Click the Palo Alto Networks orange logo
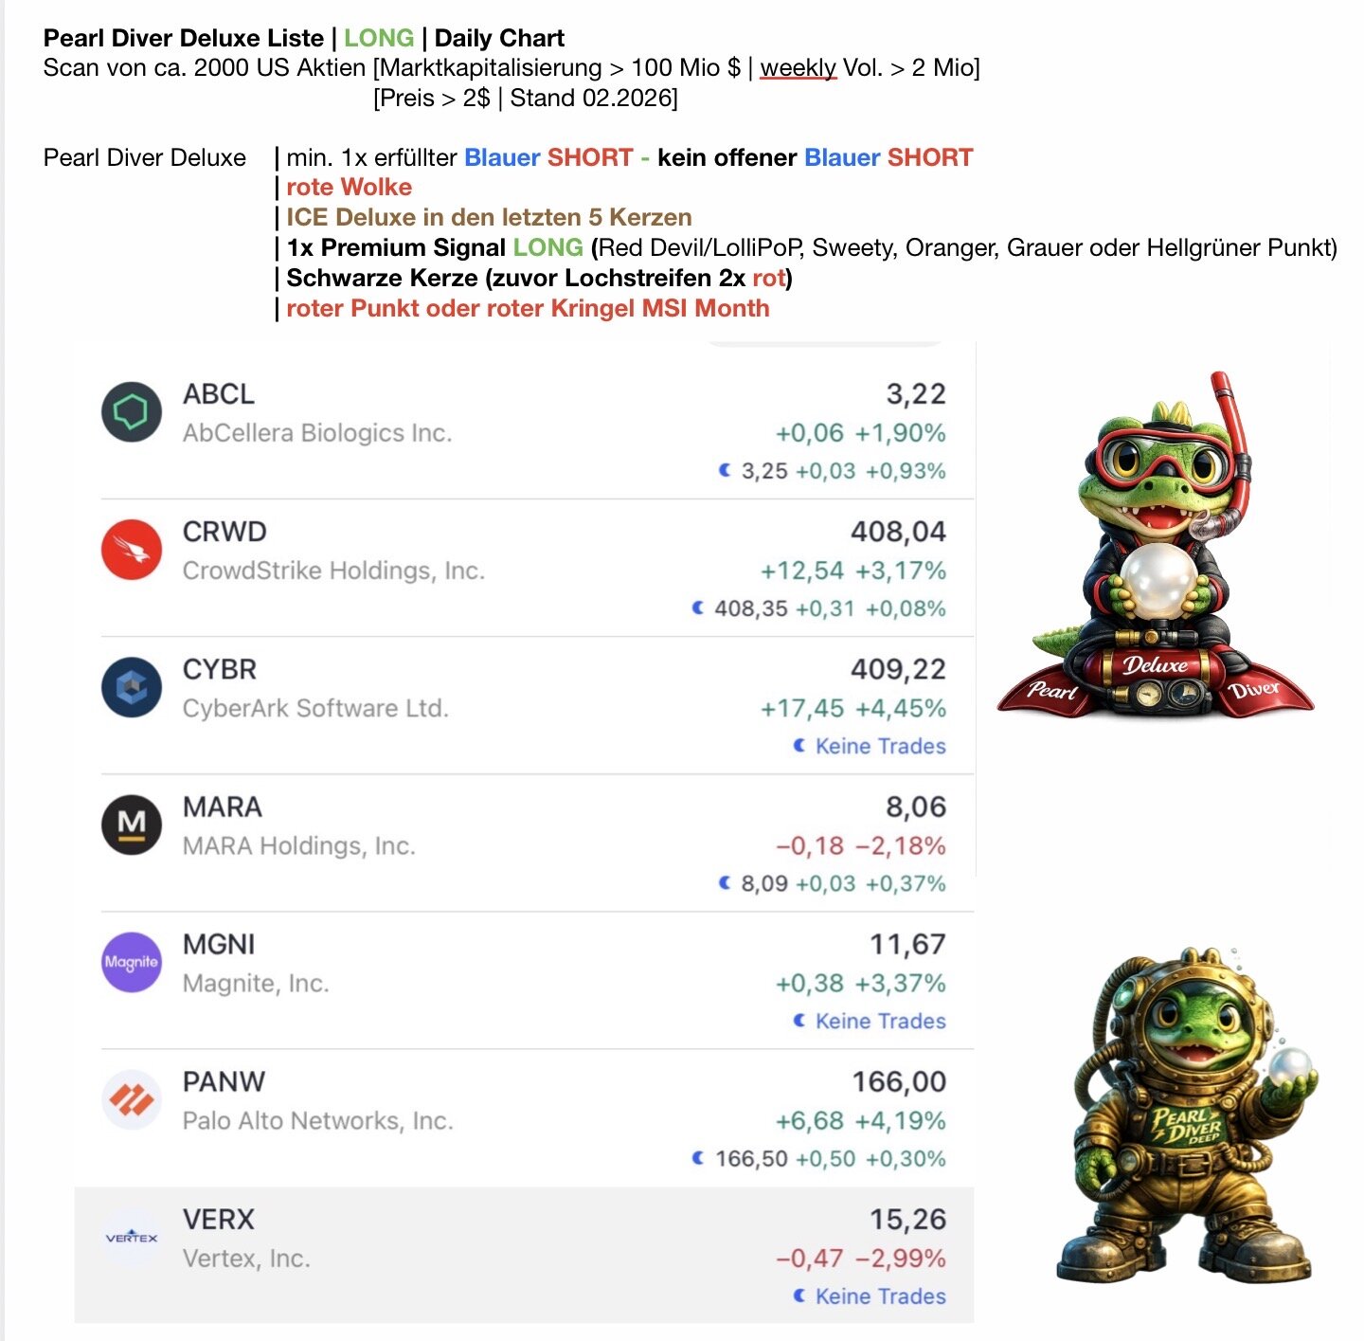The width and height of the screenshot is (1364, 1341). 132,1099
